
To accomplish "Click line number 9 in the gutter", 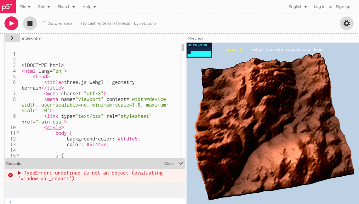I will [x=14, y=116].
